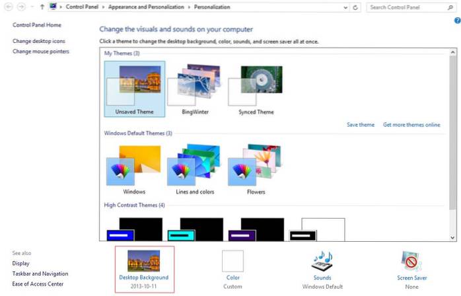The width and height of the screenshot is (461, 296).
Task: Click the Save theme link
Action: pos(360,124)
